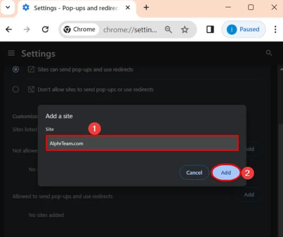This screenshot has width=283, height=237.
Task: Open the tab search dropdown chevron
Action: click(8, 7)
